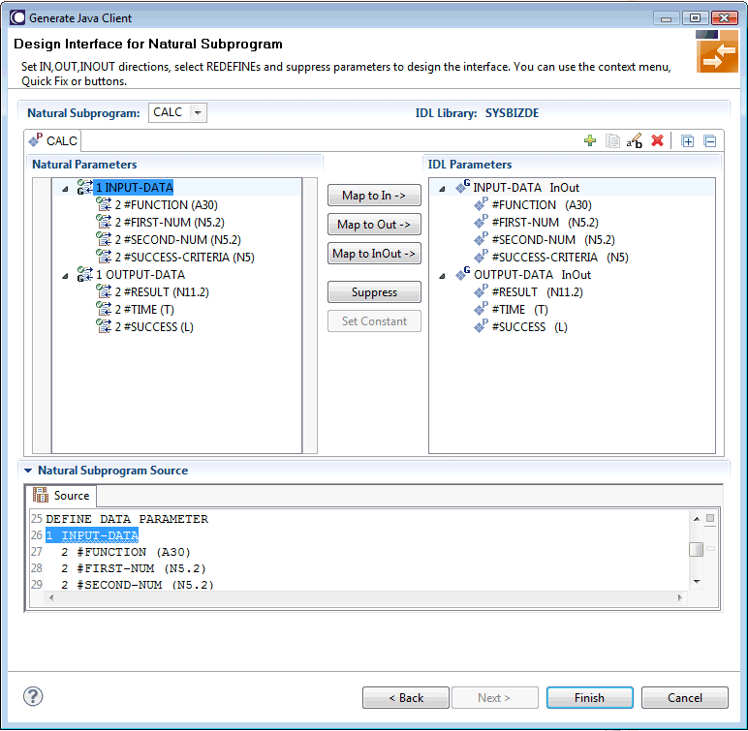Click the icon beside 2 #FUNCTION (A30)
The height and width of the screenshot is (731, 748).
pos(104,204)
